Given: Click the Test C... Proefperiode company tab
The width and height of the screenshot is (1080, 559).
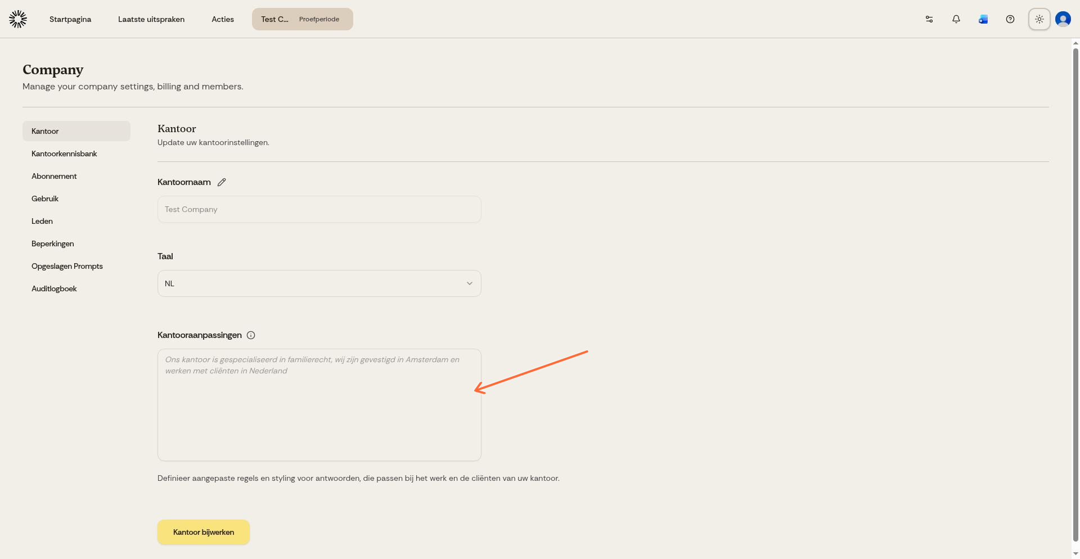Looking at the screenshot, I should click(303, 19).
